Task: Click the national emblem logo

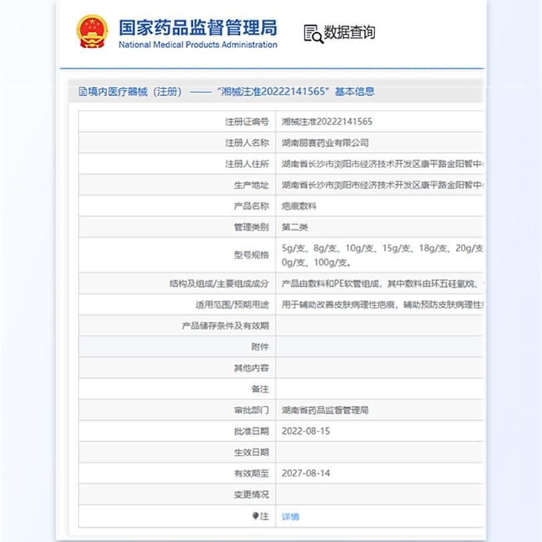Action: (92, 31)
